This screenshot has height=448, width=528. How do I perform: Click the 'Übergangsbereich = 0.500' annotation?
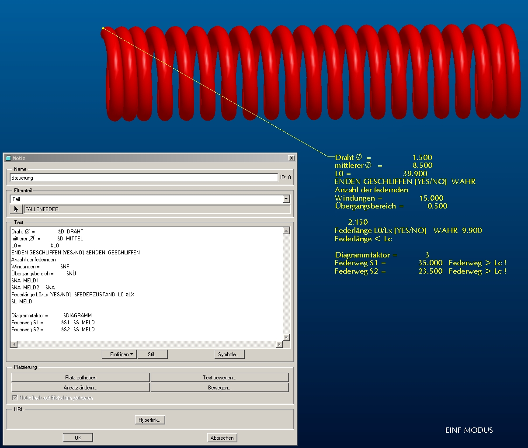[391, 206]
